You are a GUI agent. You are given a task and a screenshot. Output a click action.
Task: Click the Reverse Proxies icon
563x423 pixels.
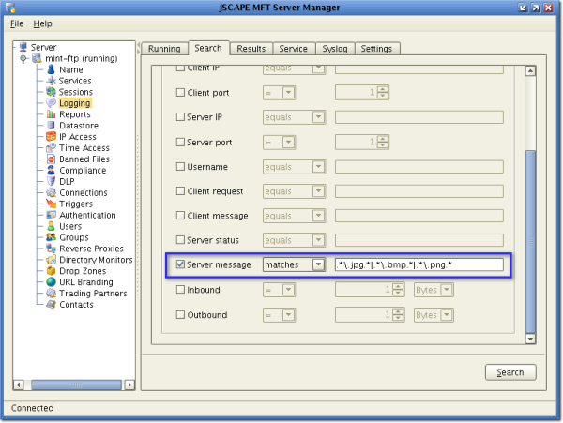pyautogui.click(x=51, y=249)
